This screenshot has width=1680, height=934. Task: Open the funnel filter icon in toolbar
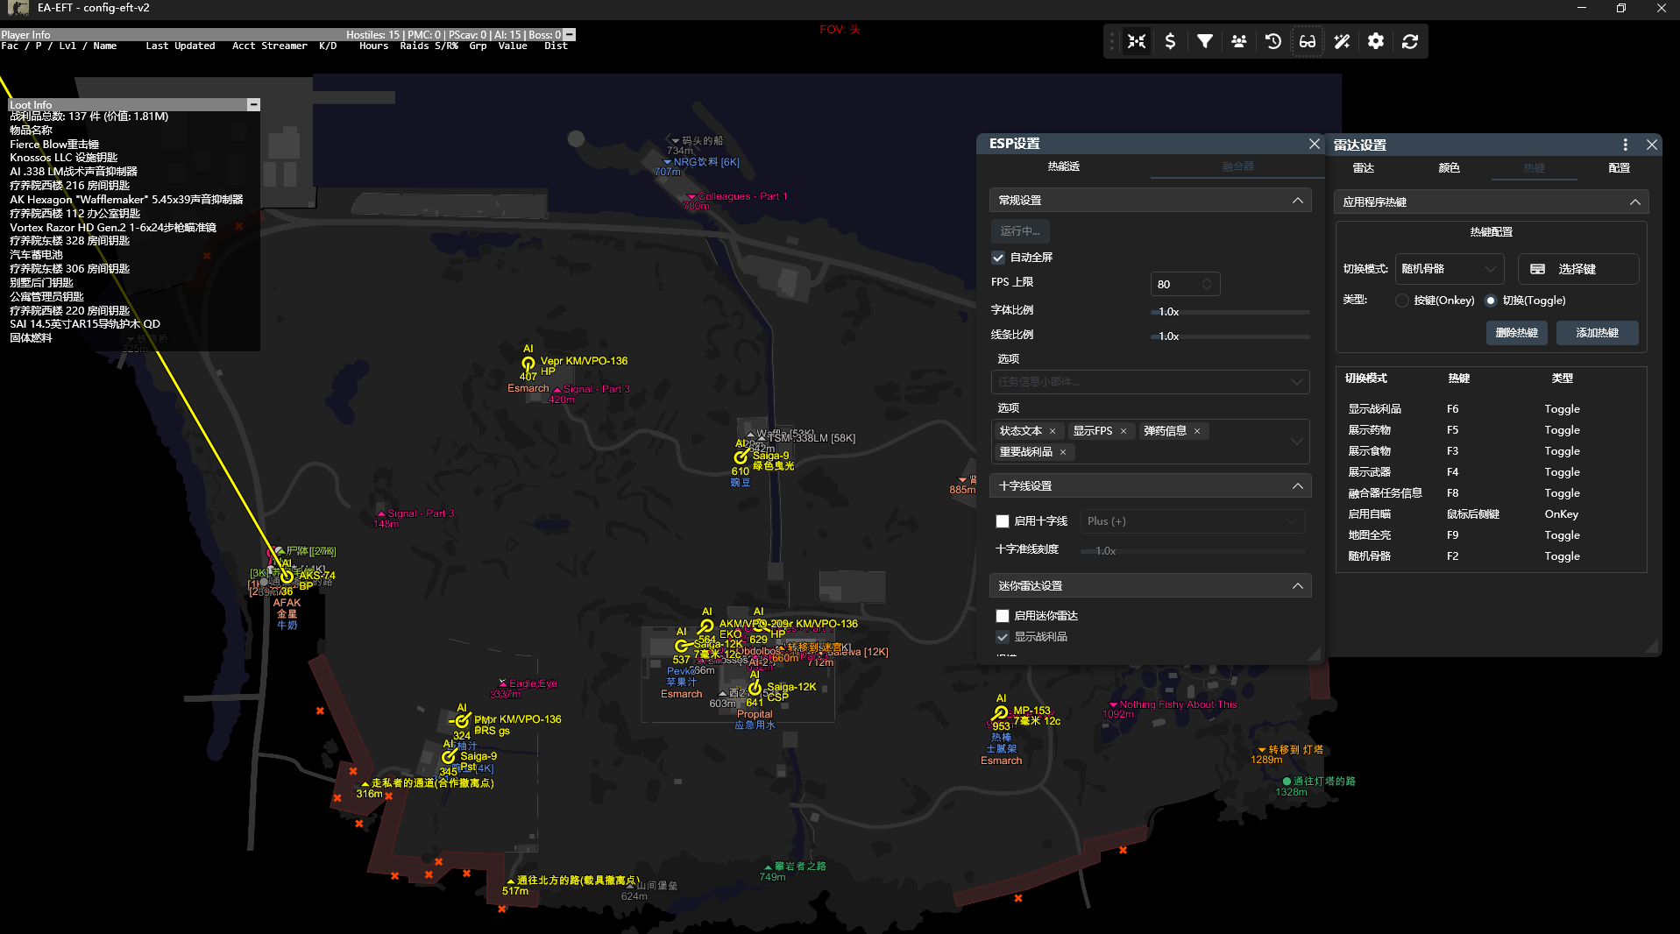1205,41
